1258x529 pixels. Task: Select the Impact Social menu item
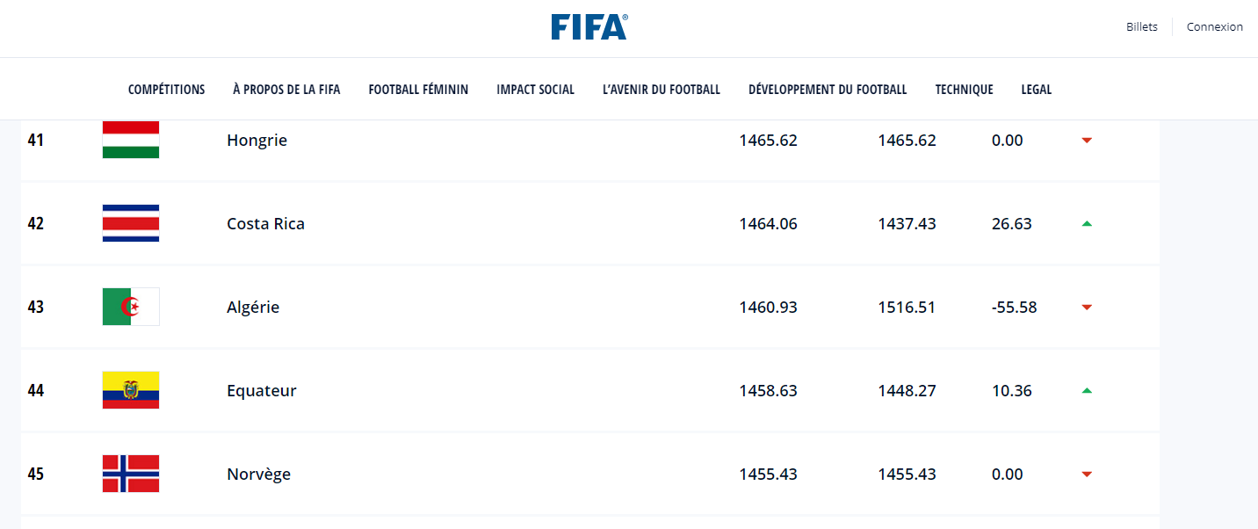coord(535,90)
